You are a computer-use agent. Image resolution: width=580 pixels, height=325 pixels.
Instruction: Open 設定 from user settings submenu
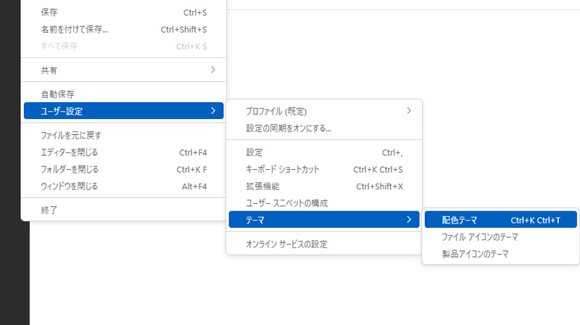tap(324, 152)
